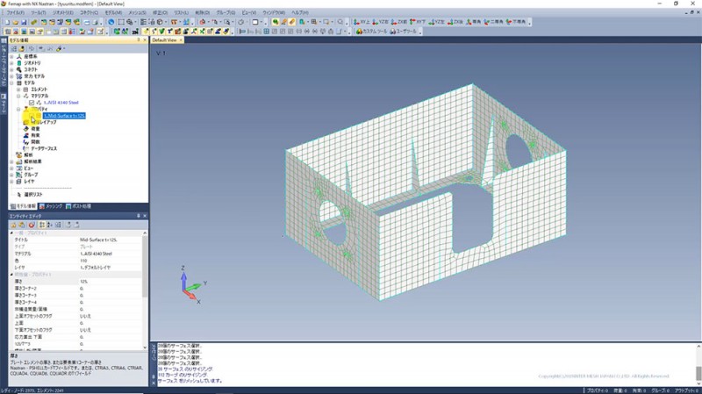Switch to 等角 isometric view
The image size is (702, 394).
point(474,22)
